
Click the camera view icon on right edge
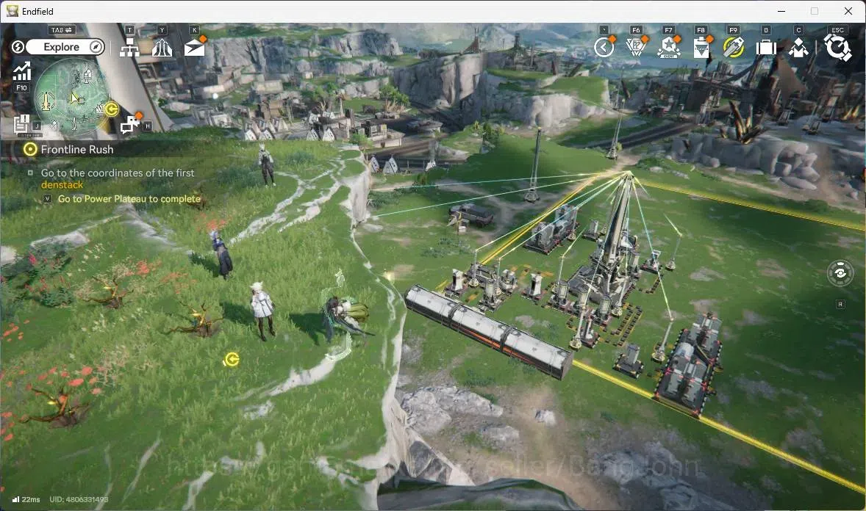point(840,273)
